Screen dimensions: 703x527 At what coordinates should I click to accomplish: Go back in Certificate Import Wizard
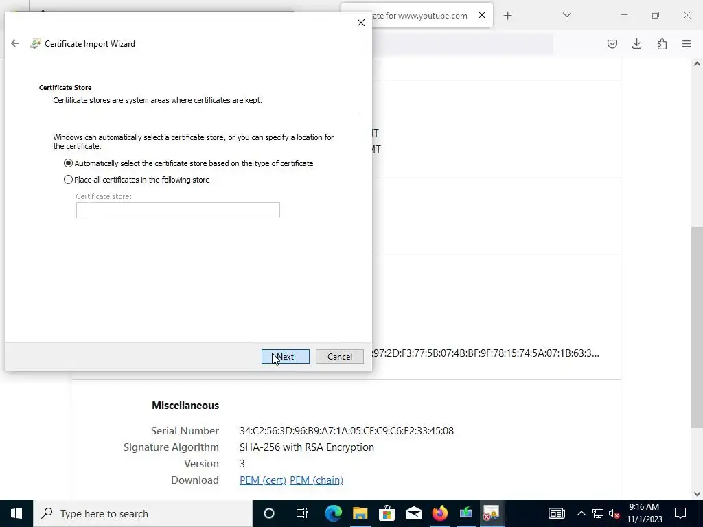[15, 43]
